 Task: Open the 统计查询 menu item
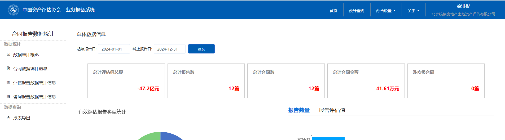(x=357, y=11)
